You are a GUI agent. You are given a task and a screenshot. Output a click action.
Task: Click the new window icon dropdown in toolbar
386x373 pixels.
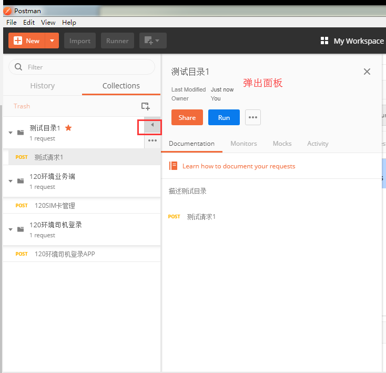pos(153,41)
